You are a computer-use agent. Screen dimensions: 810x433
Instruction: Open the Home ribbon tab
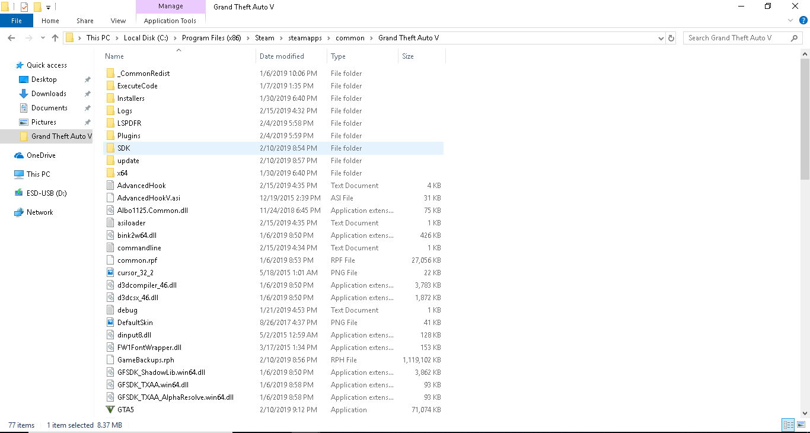click(50, 21)
